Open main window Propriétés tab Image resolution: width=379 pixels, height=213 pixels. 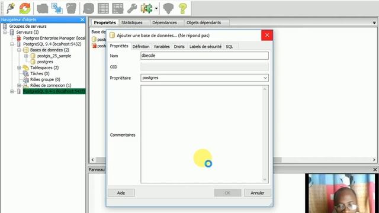coord(105,22)
